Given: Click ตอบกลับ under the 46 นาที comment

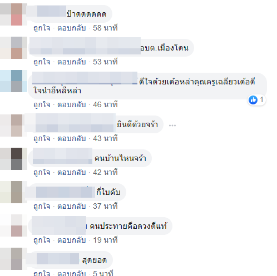Looking at the screenshot, I should pos(72,104).
